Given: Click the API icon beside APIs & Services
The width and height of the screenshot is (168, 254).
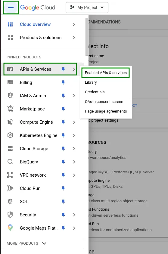Looking at the screenshot, I should [x=10, y=69].
